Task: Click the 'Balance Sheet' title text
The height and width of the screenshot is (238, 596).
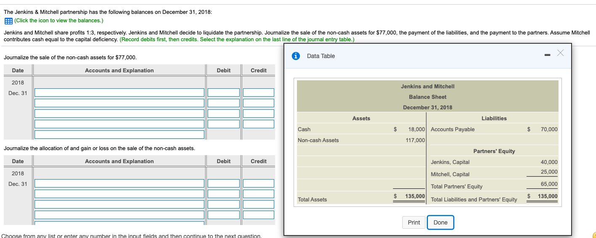Action: [x=428, y=97]
